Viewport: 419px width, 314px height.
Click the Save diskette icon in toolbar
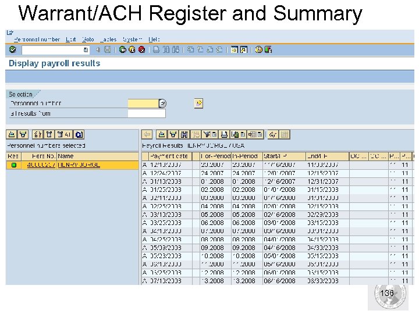[108, 49]
